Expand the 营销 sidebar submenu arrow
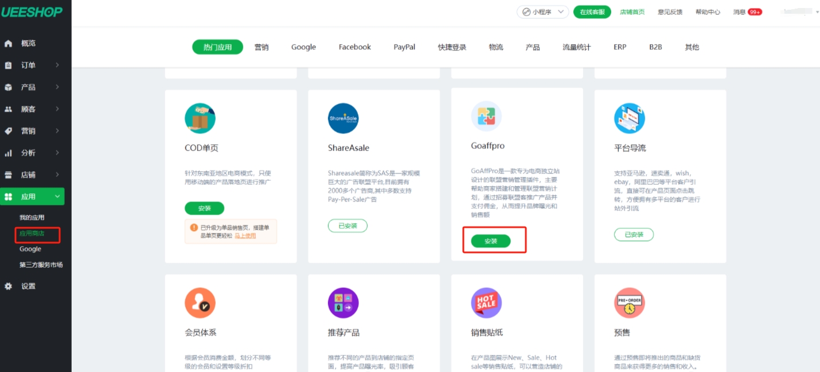 (x=57, y=131)
